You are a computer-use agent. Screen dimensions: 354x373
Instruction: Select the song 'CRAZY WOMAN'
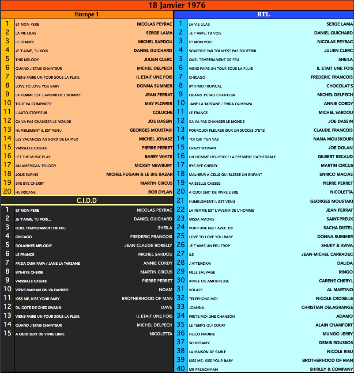click(x=203, y=148)
